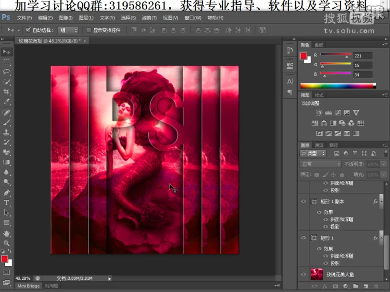Click the delete layer trash icon
The image size is (390, 292).
coord(376,286)
